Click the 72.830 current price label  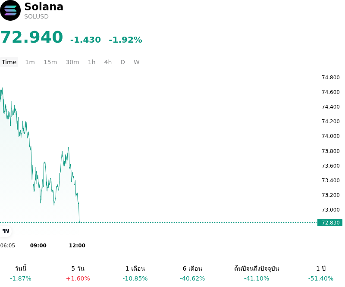pos(330,222)
